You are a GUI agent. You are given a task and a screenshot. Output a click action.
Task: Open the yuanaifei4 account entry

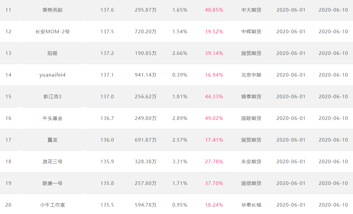coord(53,75)
